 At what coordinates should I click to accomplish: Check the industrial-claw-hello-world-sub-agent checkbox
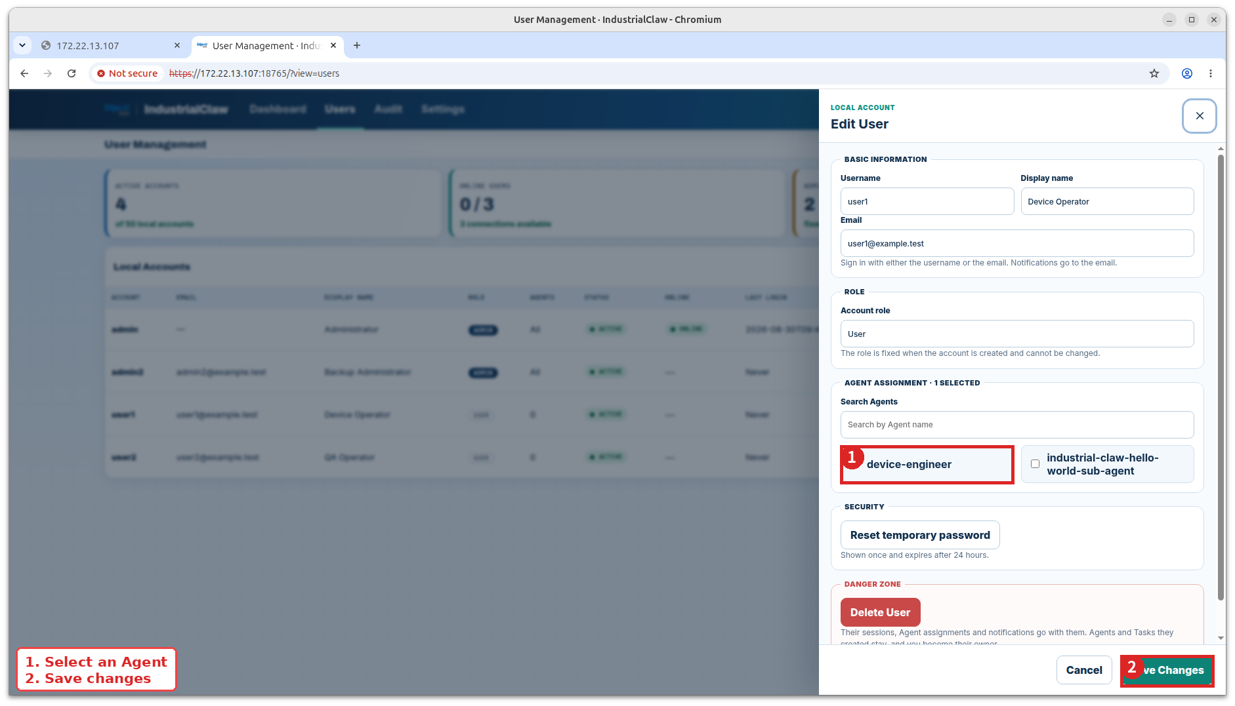pyautogui.click(x=1035, y=464)
